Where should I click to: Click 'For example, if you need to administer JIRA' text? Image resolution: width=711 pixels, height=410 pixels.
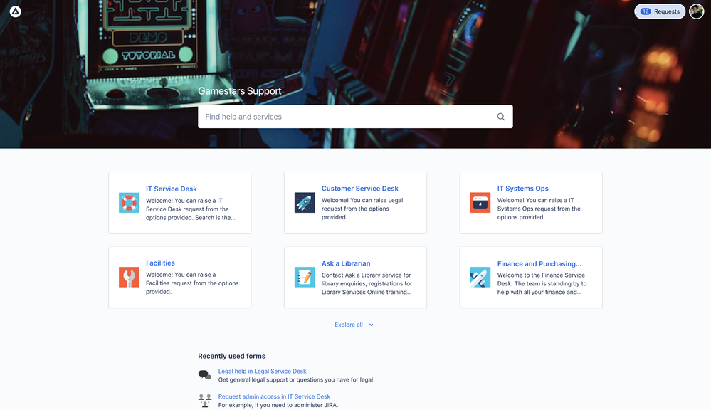click(278, 405)
